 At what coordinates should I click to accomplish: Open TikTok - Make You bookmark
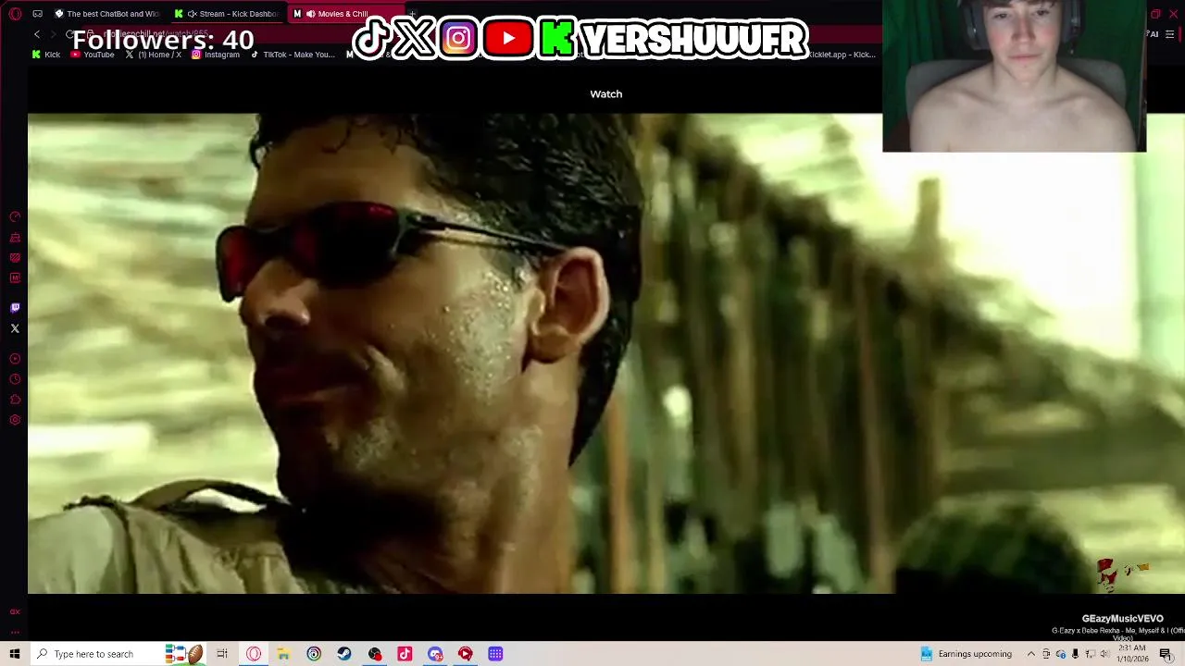(x=293, y=55)
